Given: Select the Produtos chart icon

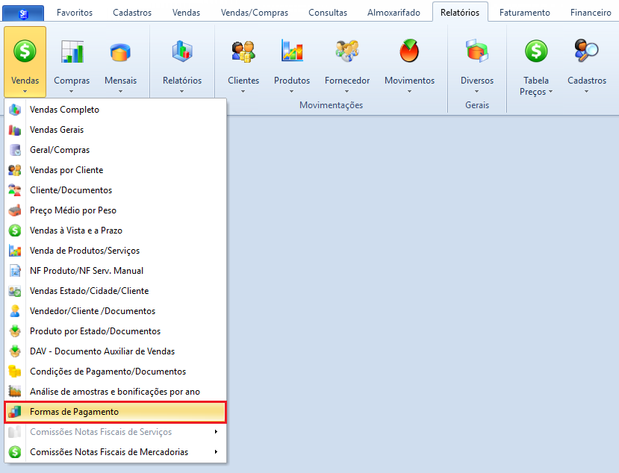Looking at the screenshot, I should coord(291,52).
